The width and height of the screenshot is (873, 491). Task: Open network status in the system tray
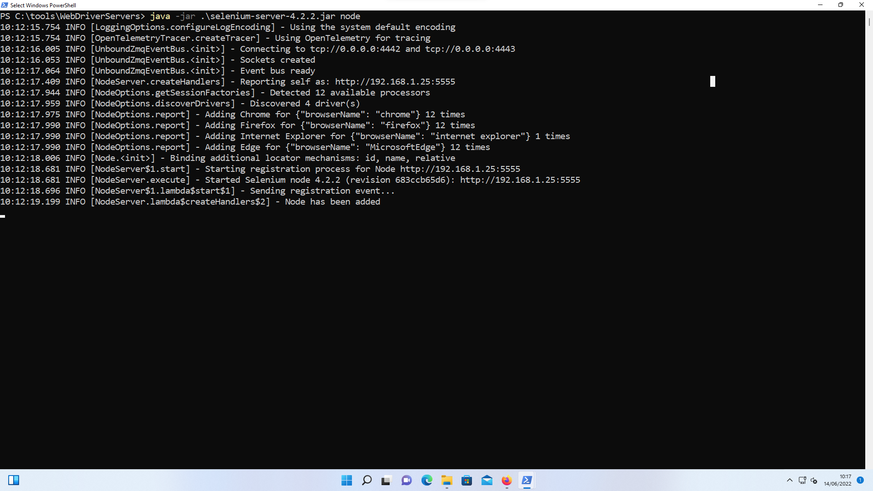coord(802,480)
